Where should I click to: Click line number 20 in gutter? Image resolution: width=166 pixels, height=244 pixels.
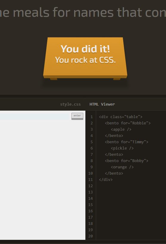click(x=91, y=236)
